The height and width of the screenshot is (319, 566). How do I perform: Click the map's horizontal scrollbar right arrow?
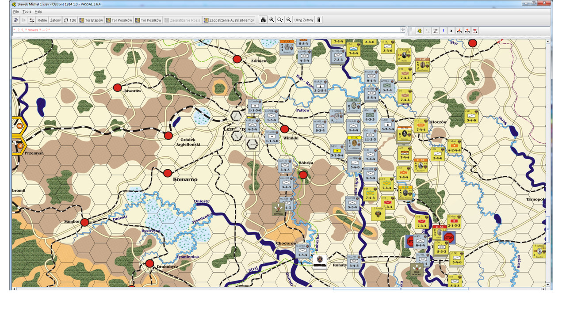click(543, 289)
